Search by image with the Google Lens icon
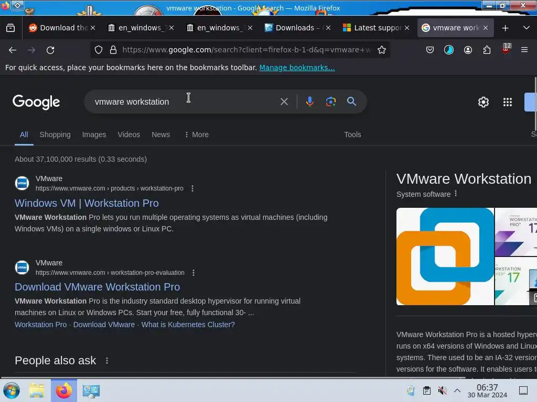537x402 pixels. point(331,102)
